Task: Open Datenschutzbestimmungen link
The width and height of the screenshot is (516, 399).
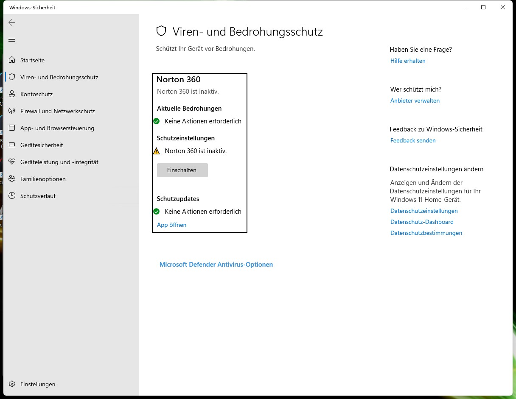Action: coord(426,233)
